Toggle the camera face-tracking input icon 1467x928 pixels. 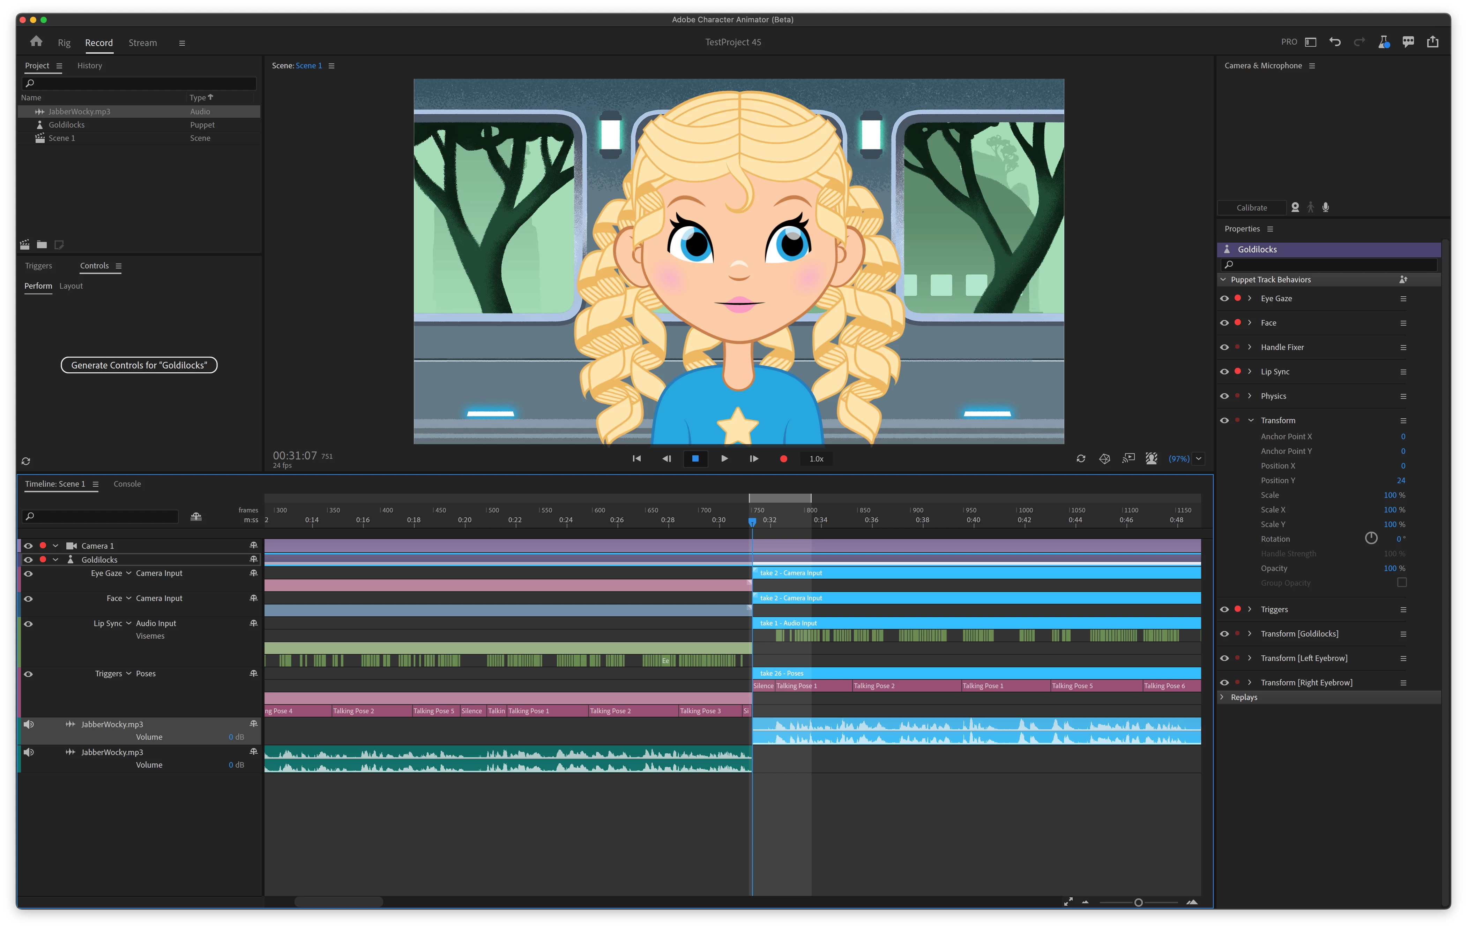pyautogui.click(x=1295, y=207)
